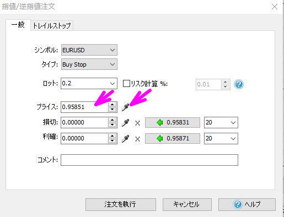Decrease the risk percent 0.01 with the down arrow
This screenshot has height=217, width=284.
tap(225, 86)
